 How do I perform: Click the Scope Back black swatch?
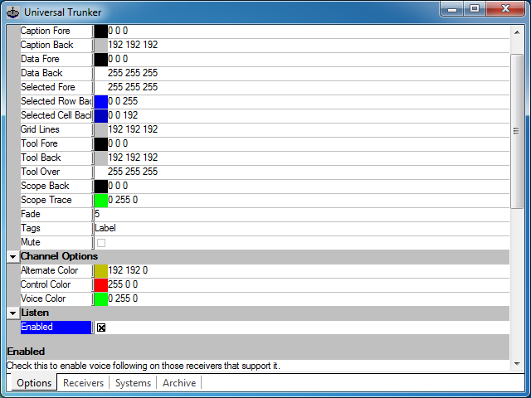[101, 186]
